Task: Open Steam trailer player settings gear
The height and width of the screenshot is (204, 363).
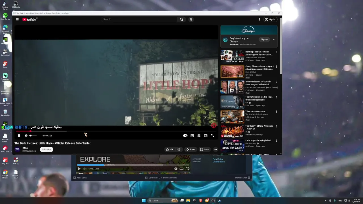Action: tap(176, 169)
